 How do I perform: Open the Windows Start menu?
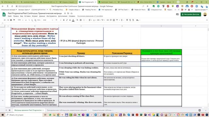coord(3,115)
